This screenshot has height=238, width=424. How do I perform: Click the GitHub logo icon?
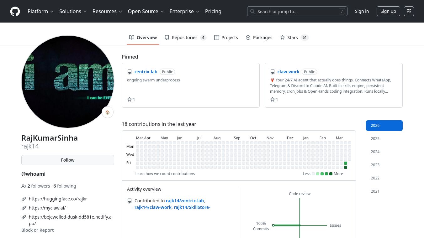[15, 11]
